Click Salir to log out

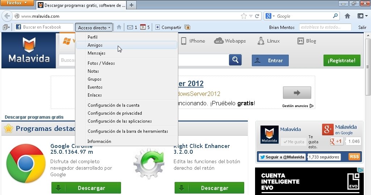tap(362, 27)
